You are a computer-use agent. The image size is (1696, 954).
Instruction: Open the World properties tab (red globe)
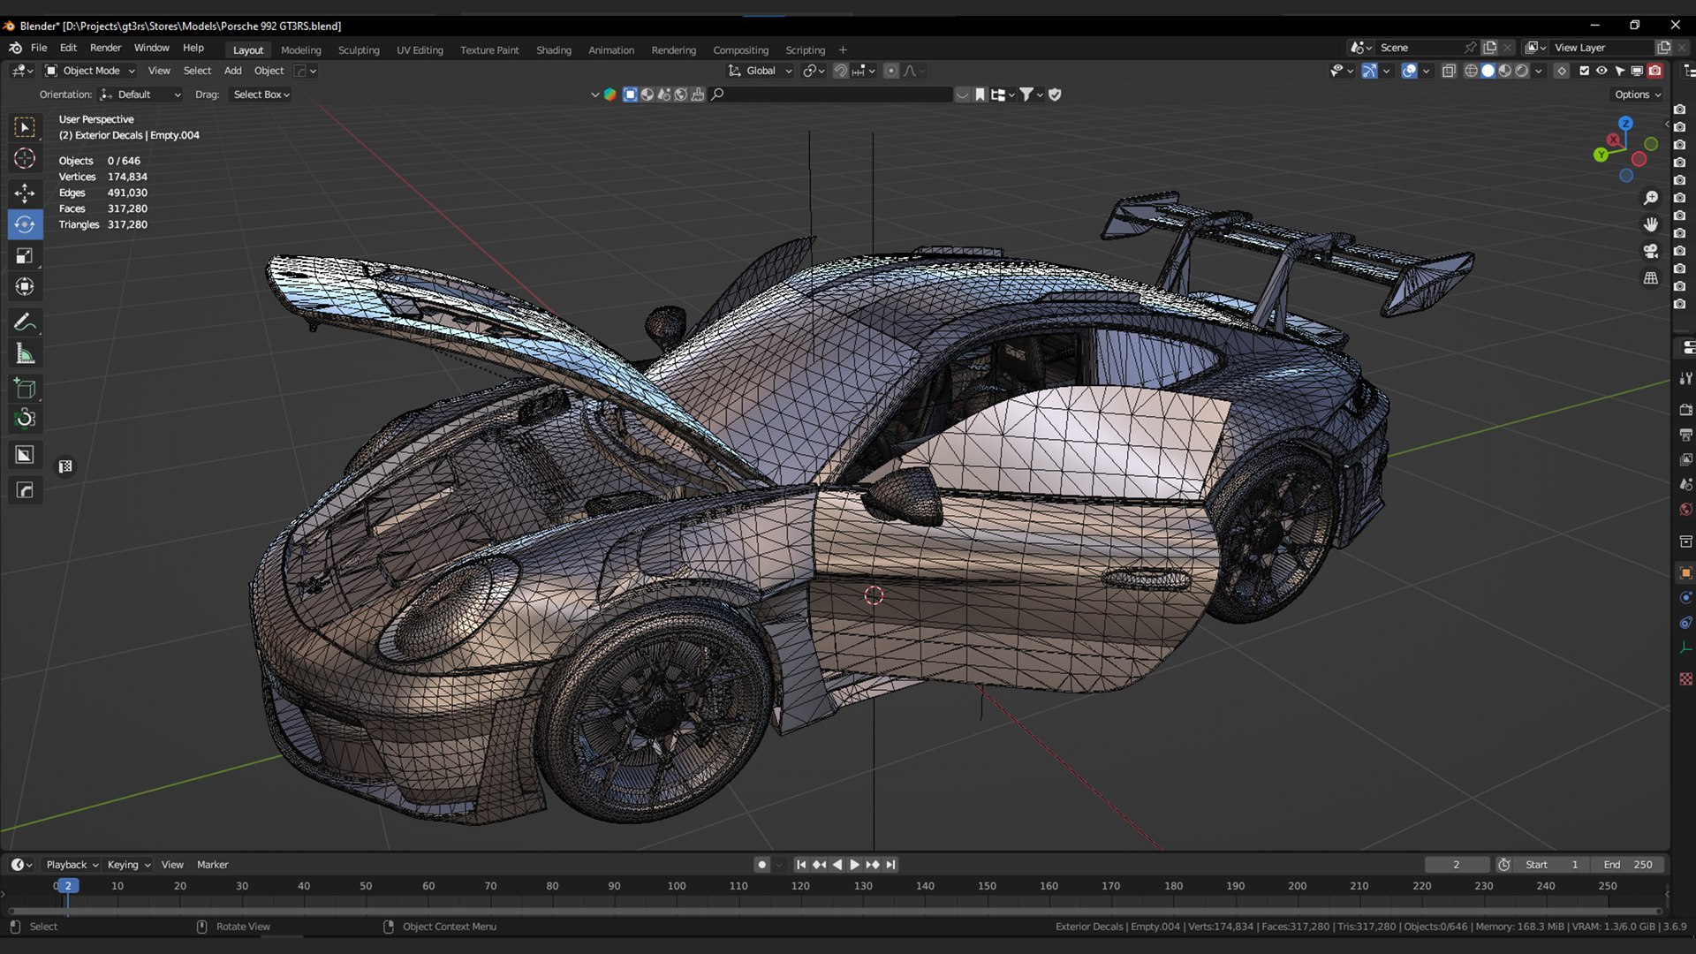(x=1685, y=510)
